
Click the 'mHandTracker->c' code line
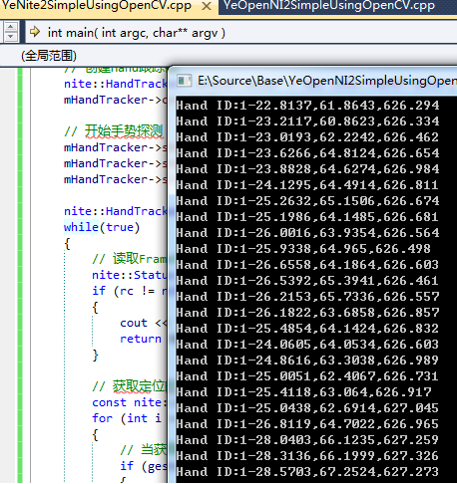coord(115,100)
